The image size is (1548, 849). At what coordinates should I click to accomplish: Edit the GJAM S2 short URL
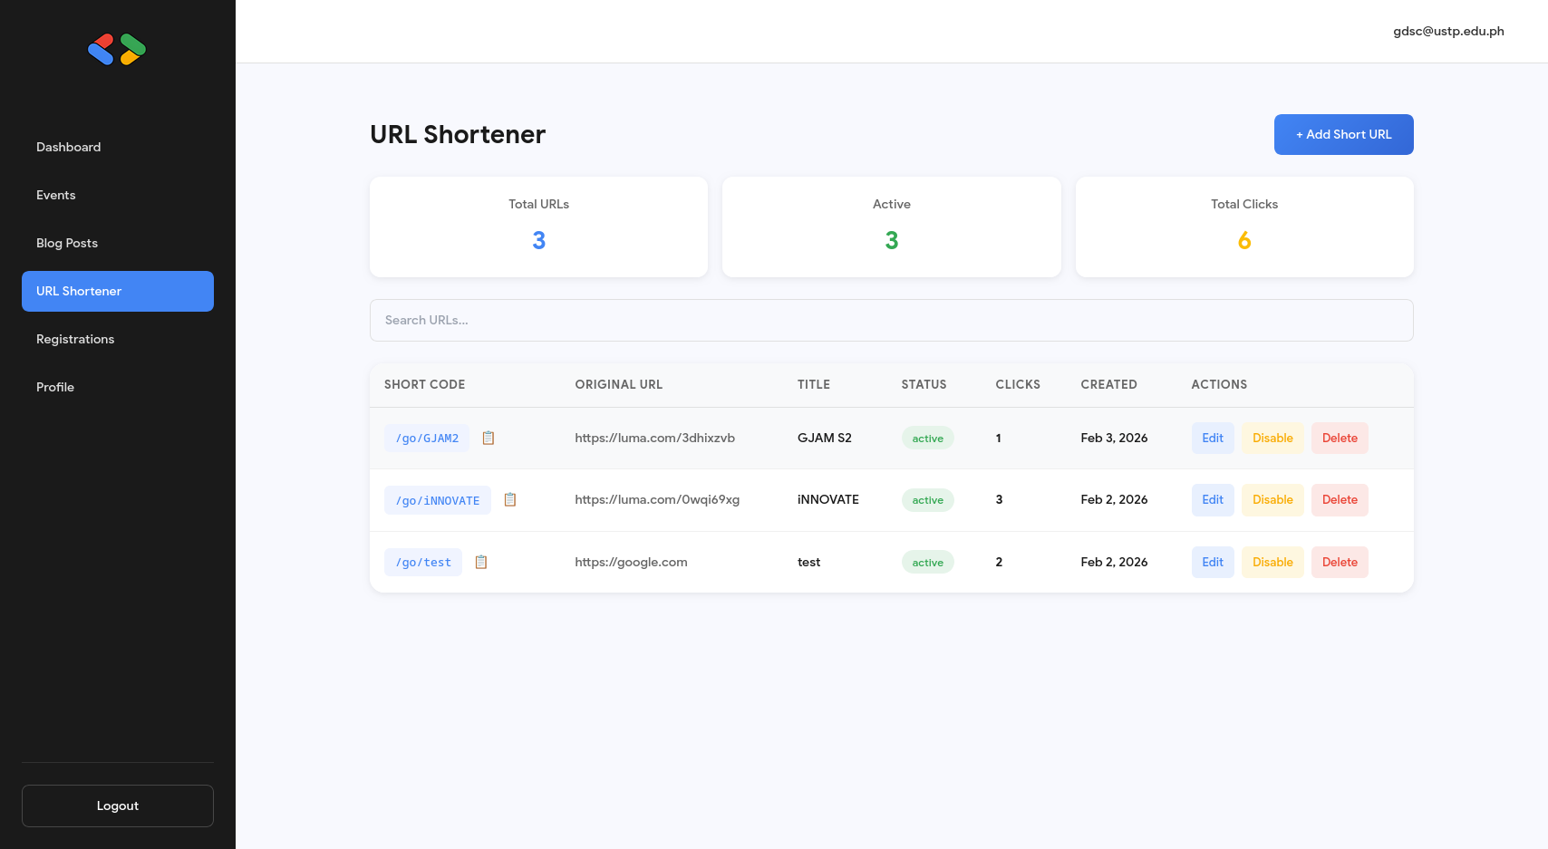pyautogui.click(x=1213, y=438)
